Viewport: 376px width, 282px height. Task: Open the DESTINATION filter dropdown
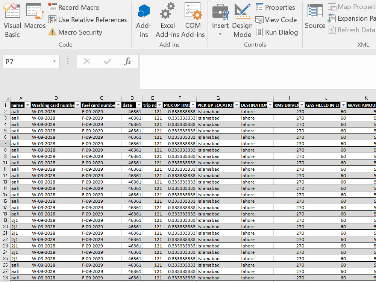coord(270,105)
